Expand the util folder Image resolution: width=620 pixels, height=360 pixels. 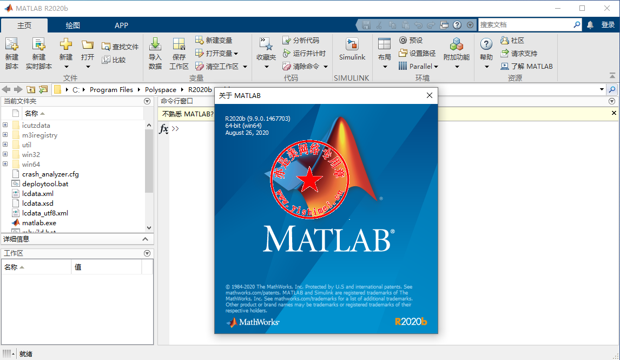pyautogui.click(x=5, y=145)
